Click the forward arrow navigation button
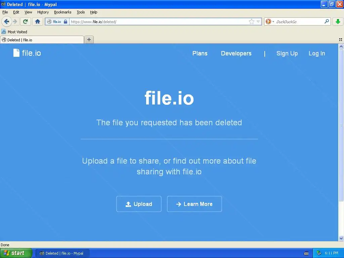The height and width of the screenshot is (258, 344). click(15, 21)
